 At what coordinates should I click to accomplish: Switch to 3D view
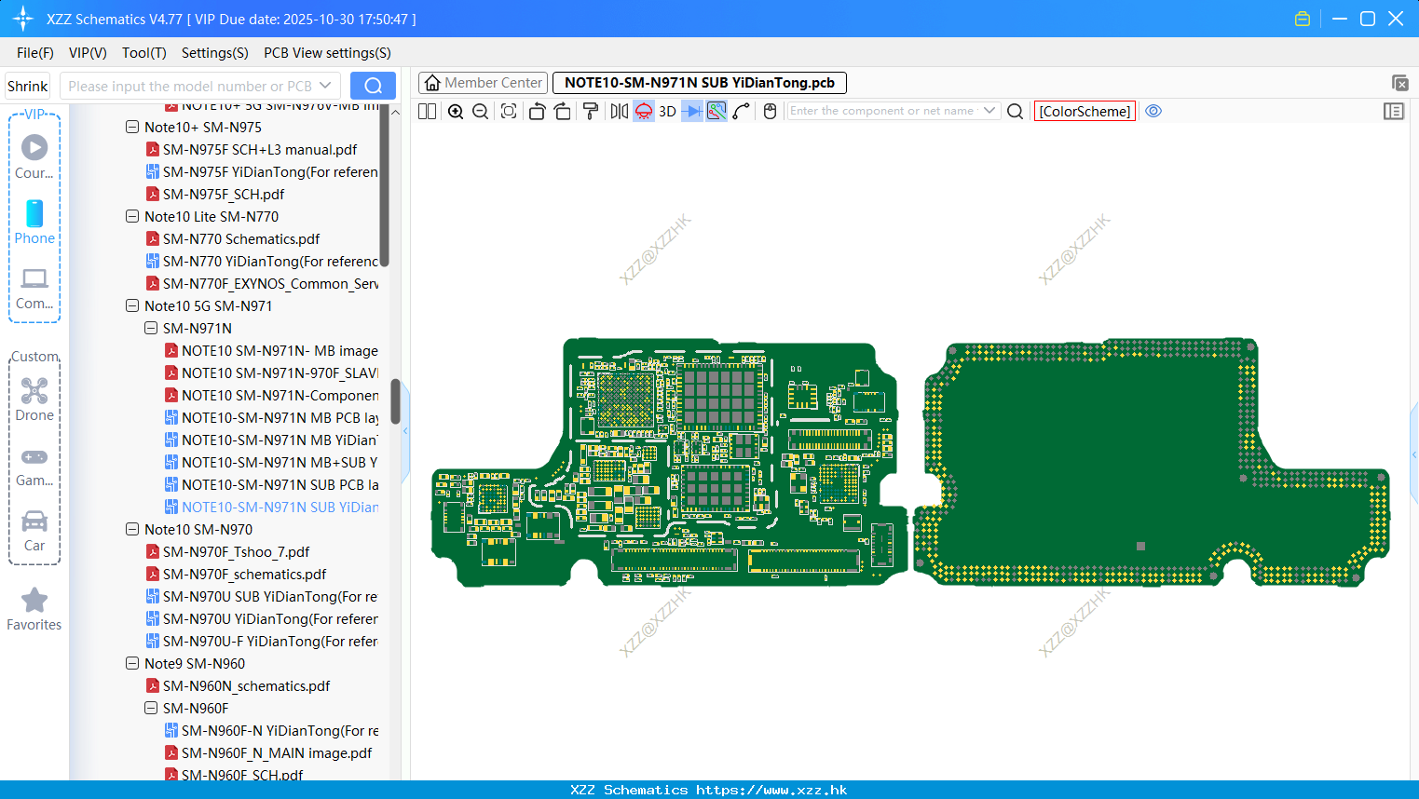667,111
